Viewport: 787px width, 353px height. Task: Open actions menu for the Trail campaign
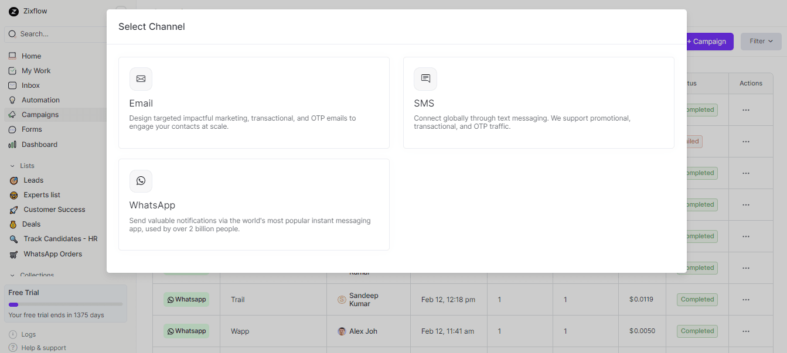pos(745,300)
